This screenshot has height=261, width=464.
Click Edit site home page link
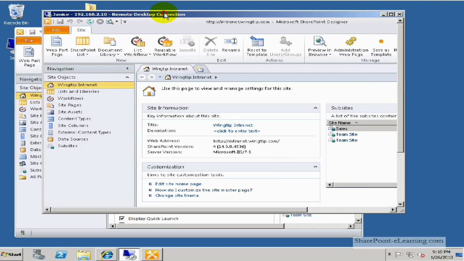[x=178, y=184]
